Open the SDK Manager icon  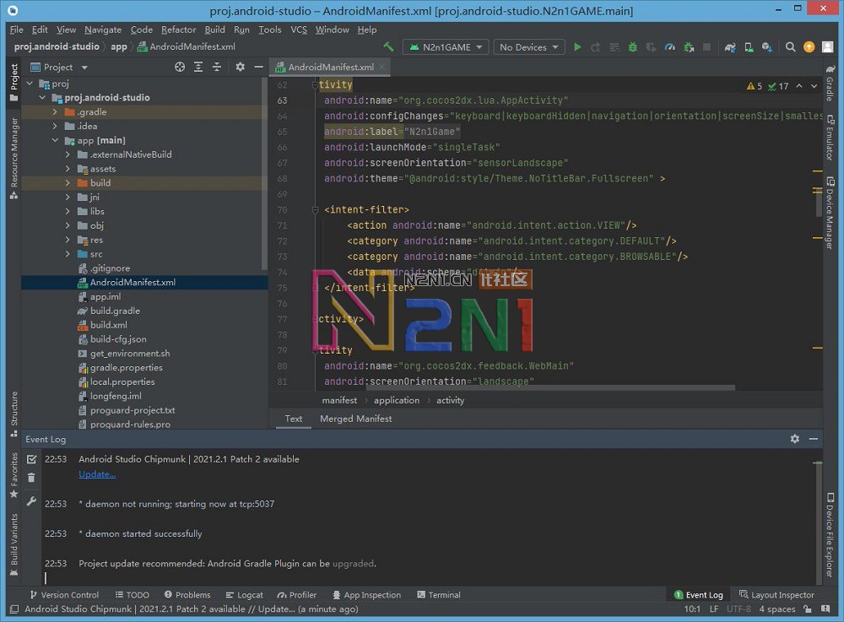766,47
